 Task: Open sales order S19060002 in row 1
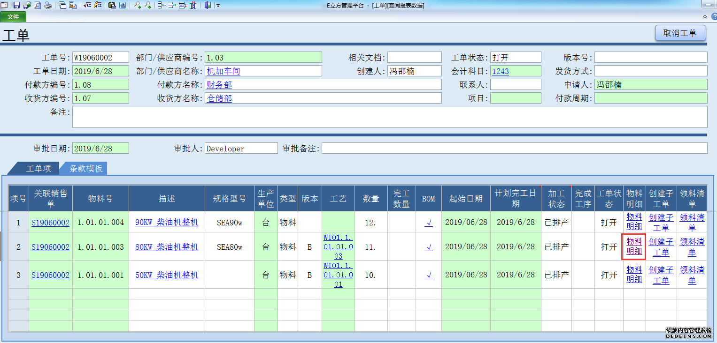(50, 223)
